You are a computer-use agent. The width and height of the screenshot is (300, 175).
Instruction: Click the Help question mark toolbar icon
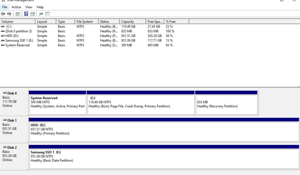pos(26,14)
